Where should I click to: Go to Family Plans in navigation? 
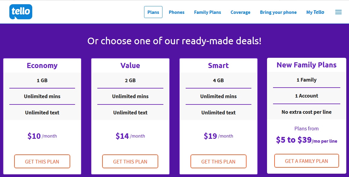click(207, 12)
